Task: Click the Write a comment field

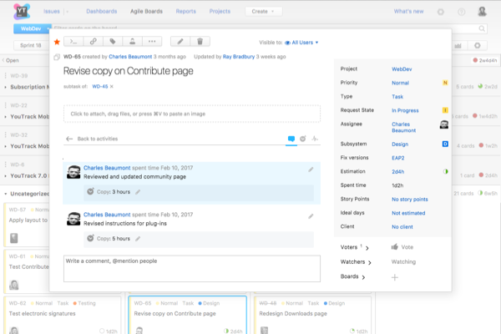Action: [191, 269]
